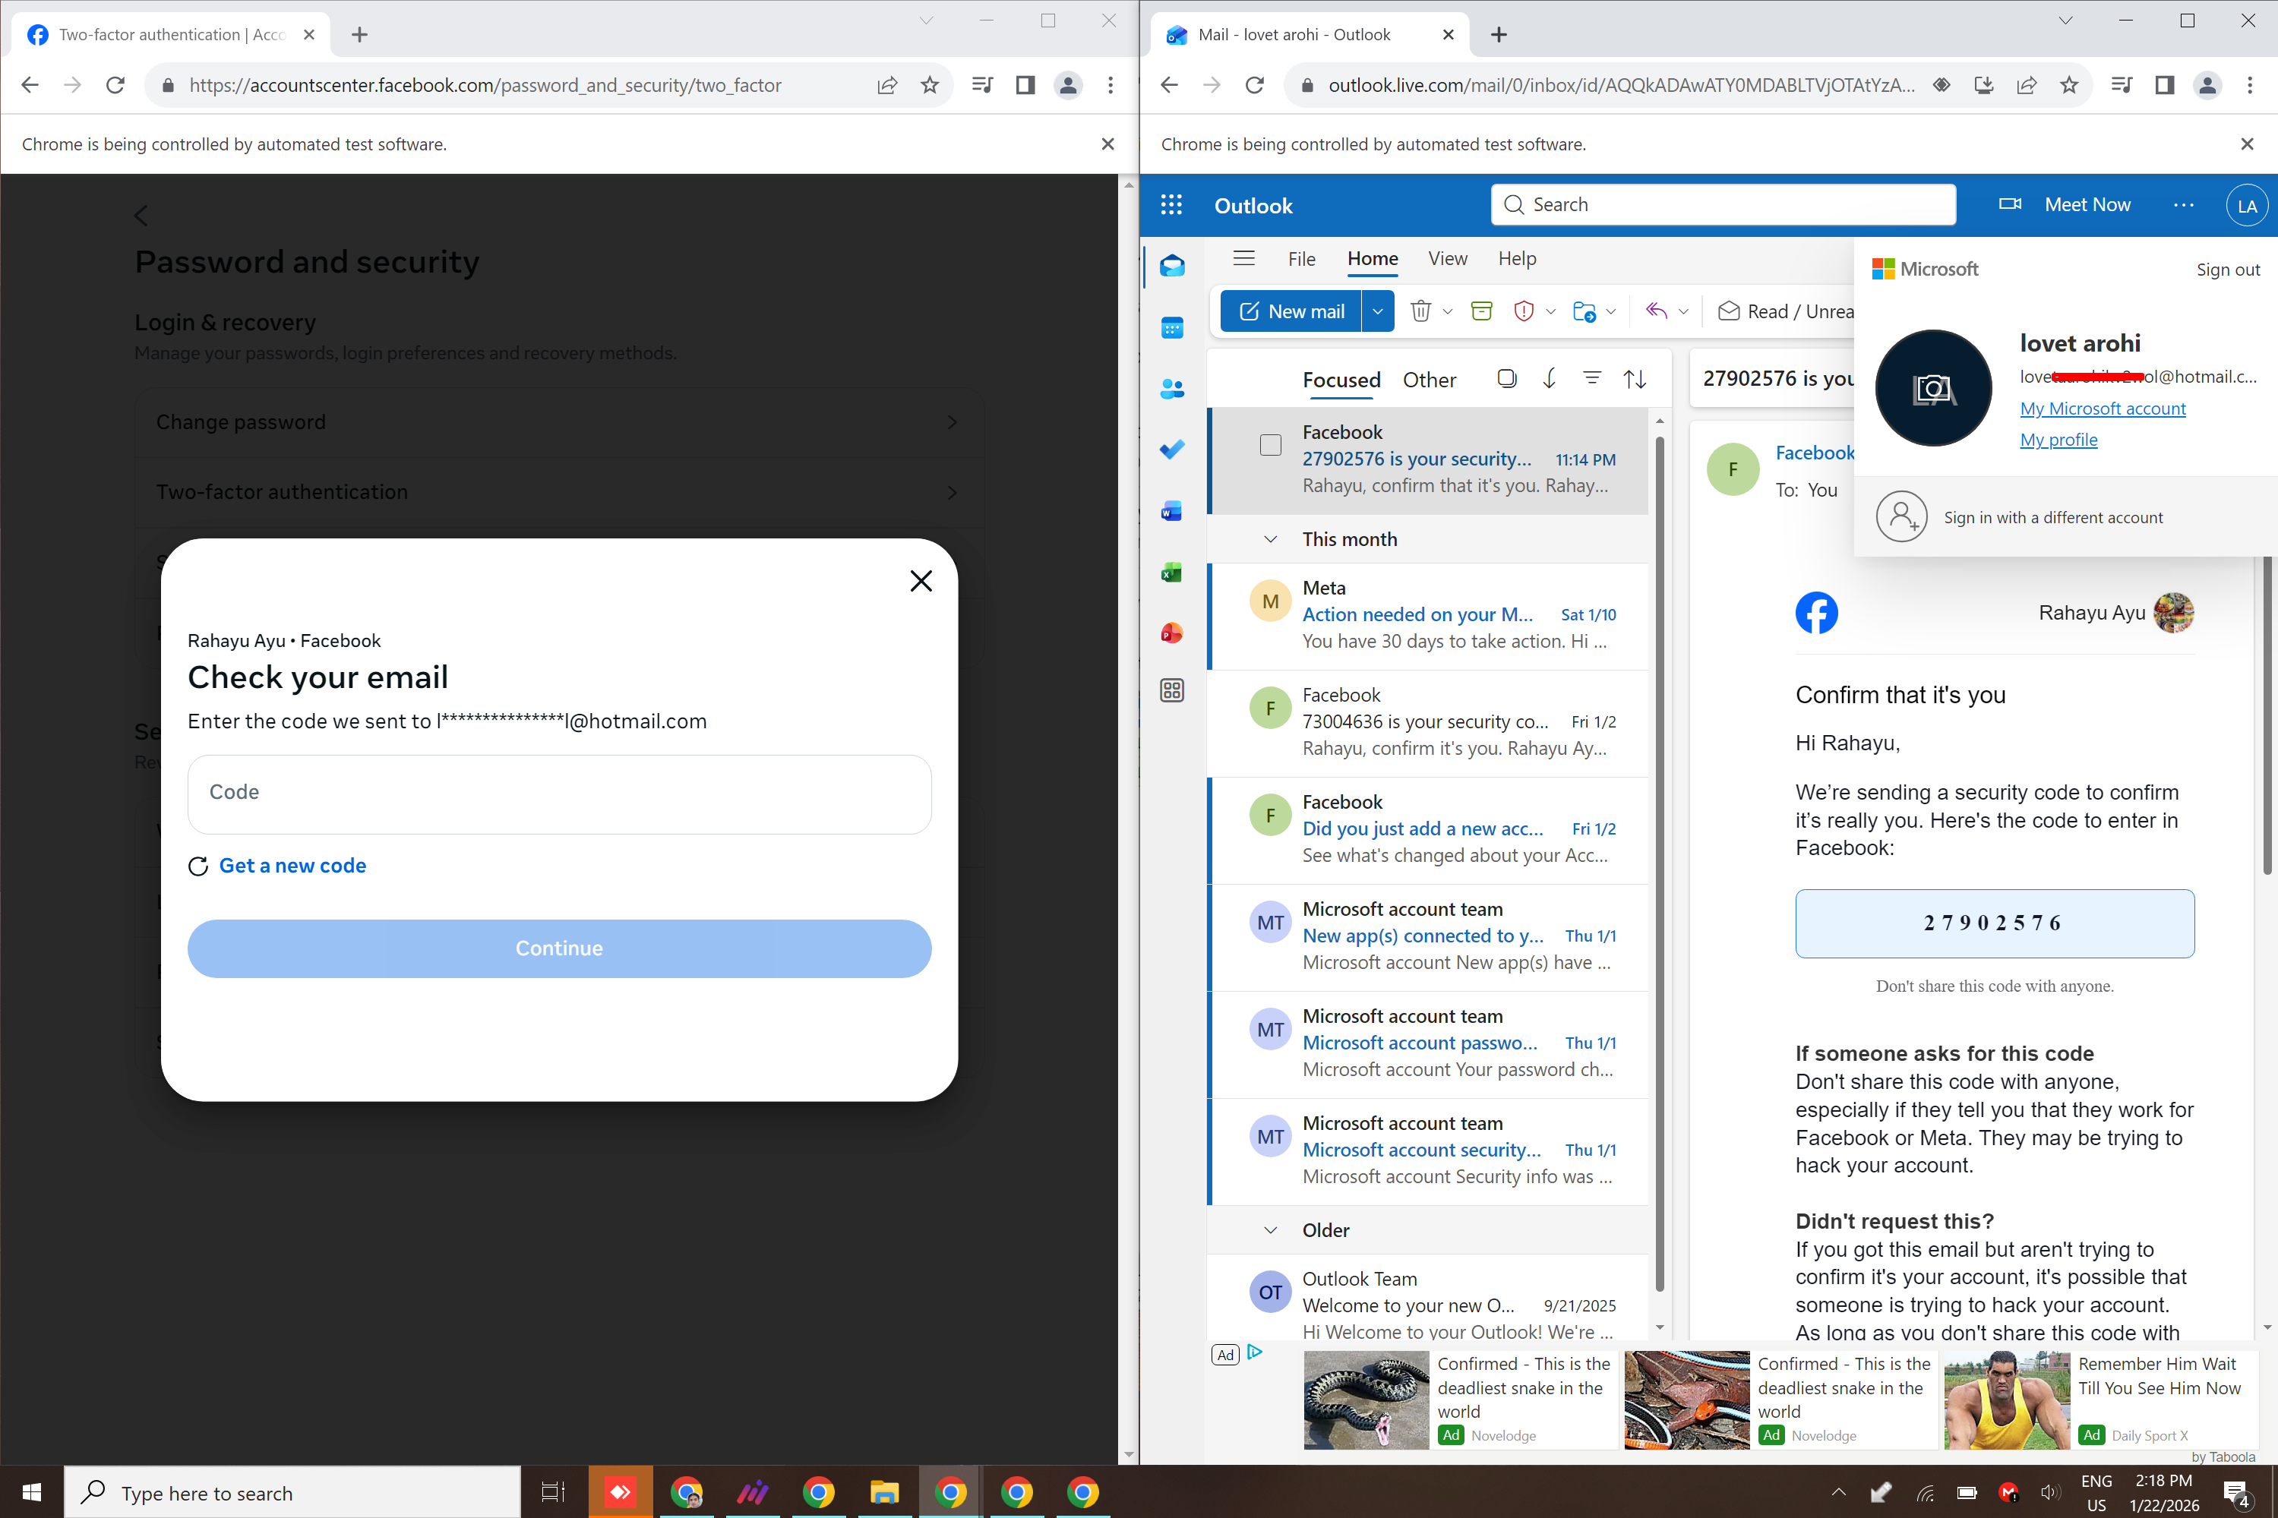Expand the Report options dropdown arrow

[x=1550, y=311]
